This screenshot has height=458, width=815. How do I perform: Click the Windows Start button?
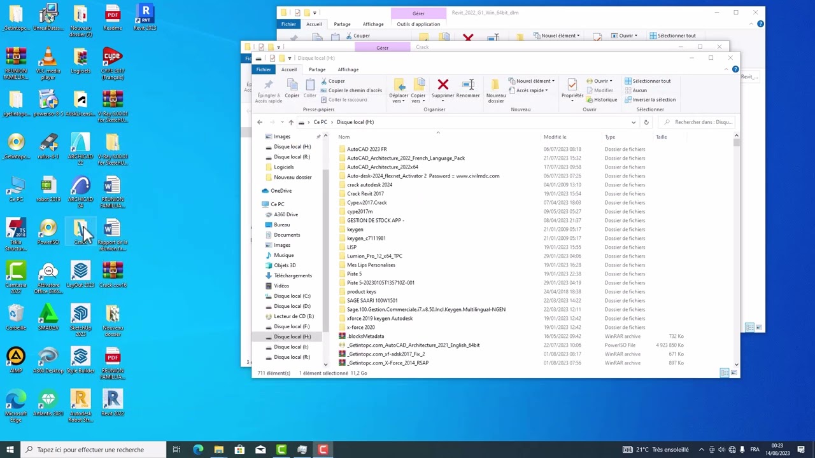pyautogui.click(x=10, y=450)
